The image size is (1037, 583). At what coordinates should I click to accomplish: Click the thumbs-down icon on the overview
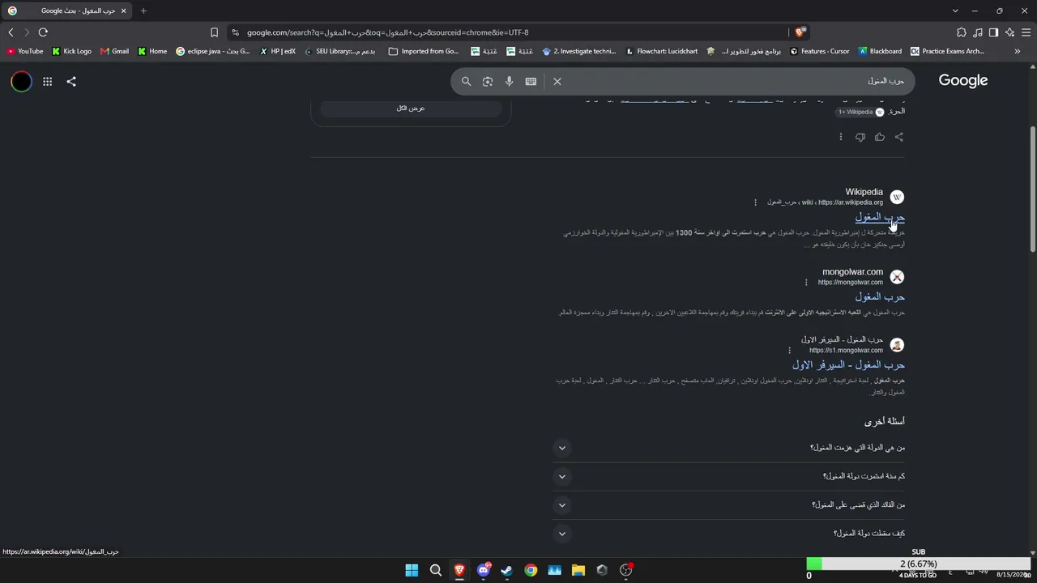pyautogui.click(x=860, y=137)
